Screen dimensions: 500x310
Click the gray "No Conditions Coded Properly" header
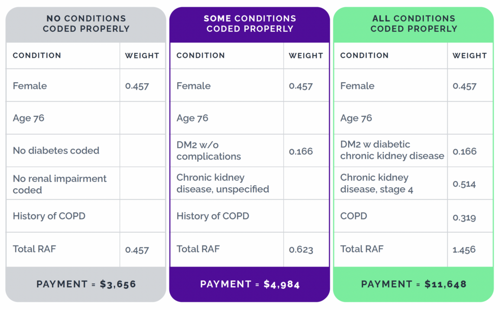(86, 23)
